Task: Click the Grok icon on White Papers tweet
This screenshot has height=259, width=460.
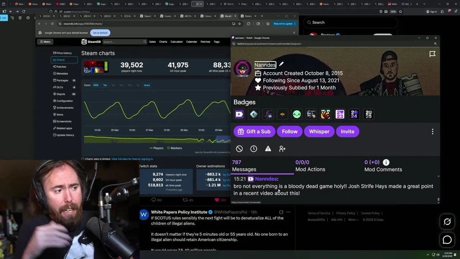Action: pos(281,212)
